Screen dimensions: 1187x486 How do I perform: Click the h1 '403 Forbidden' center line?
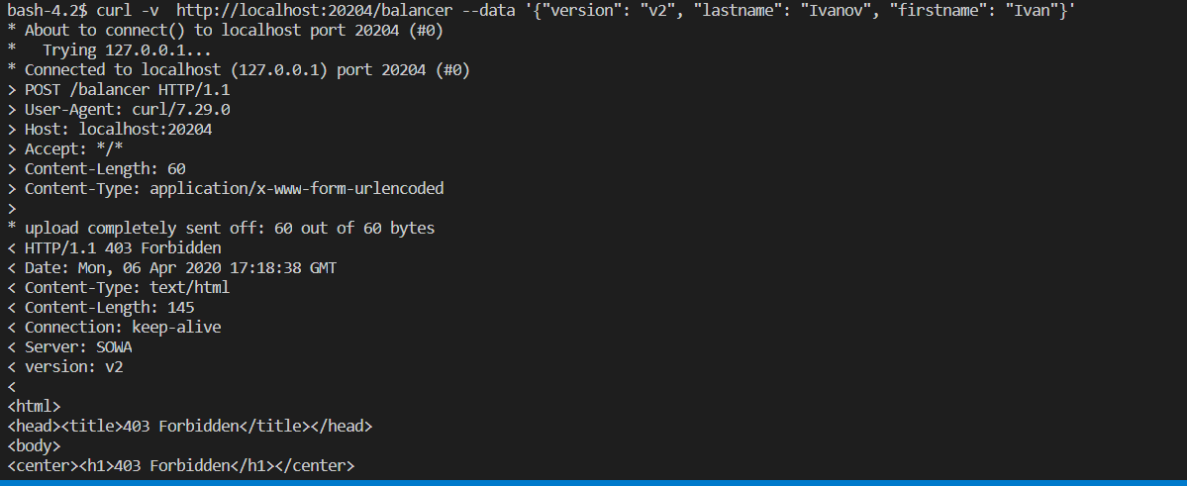pyautogui.click(x=180, y=465)
